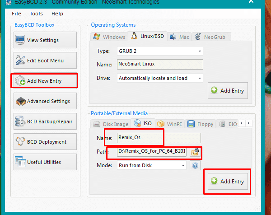Open Useful Utilities

(x=45, y=162)
